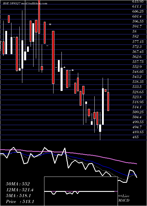Select the 543.2 price axis label
Viewport: 147px width, 206px height.
[137, 77]
